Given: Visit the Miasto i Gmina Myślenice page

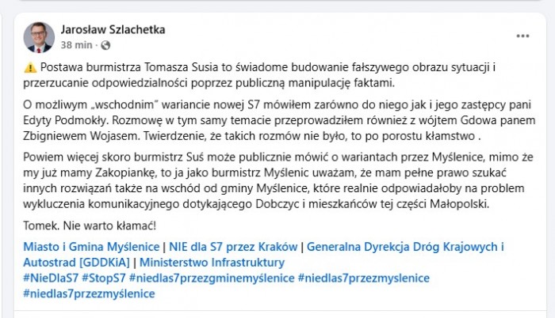Looking at the screenshot, I should pyautogui.click(x=90, y=247).
